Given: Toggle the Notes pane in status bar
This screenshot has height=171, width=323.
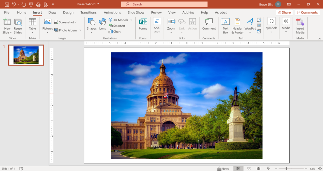Looking at the screenshot, I should (223, 168).
